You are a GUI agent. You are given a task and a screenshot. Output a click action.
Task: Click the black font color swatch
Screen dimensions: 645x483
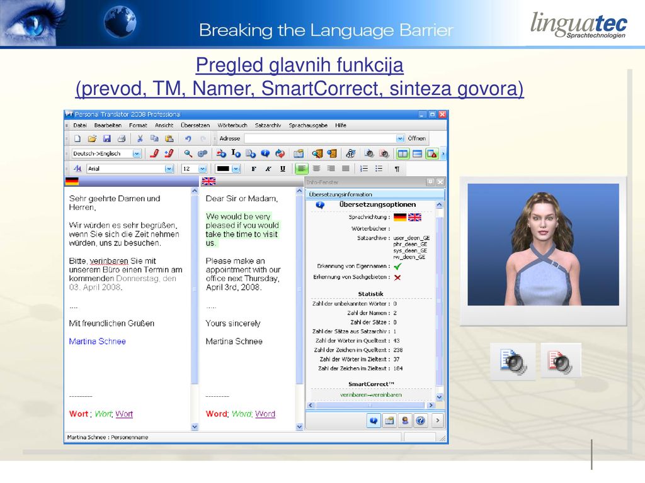tap(223, 169)
